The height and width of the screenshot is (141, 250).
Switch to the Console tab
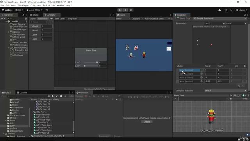click(22, 92)
